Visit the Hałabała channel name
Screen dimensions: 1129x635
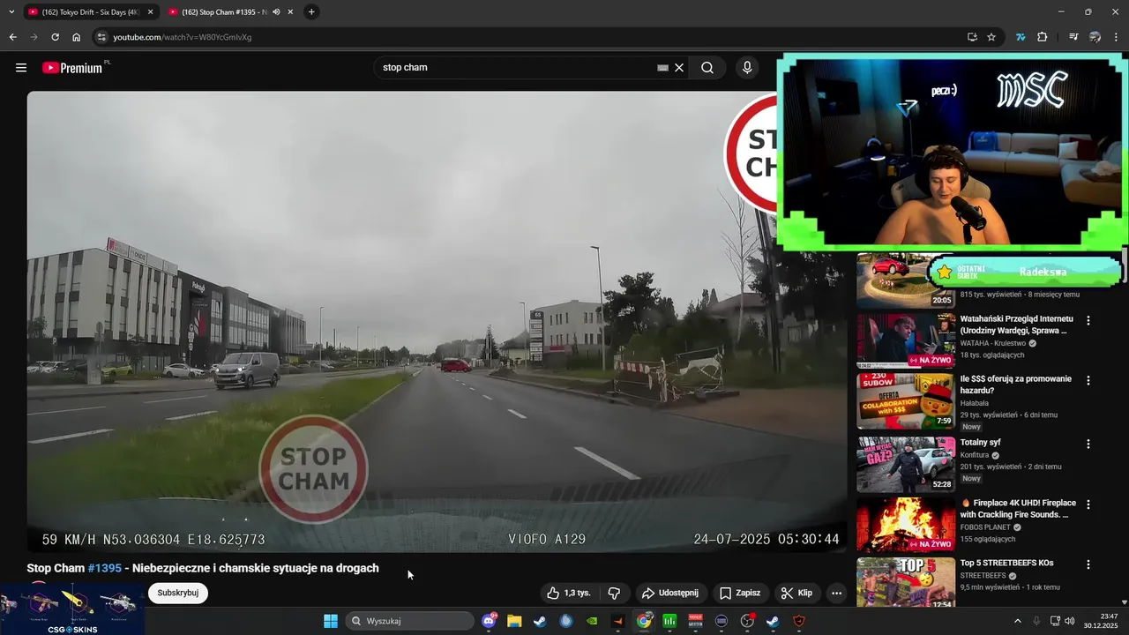[975, 402]
